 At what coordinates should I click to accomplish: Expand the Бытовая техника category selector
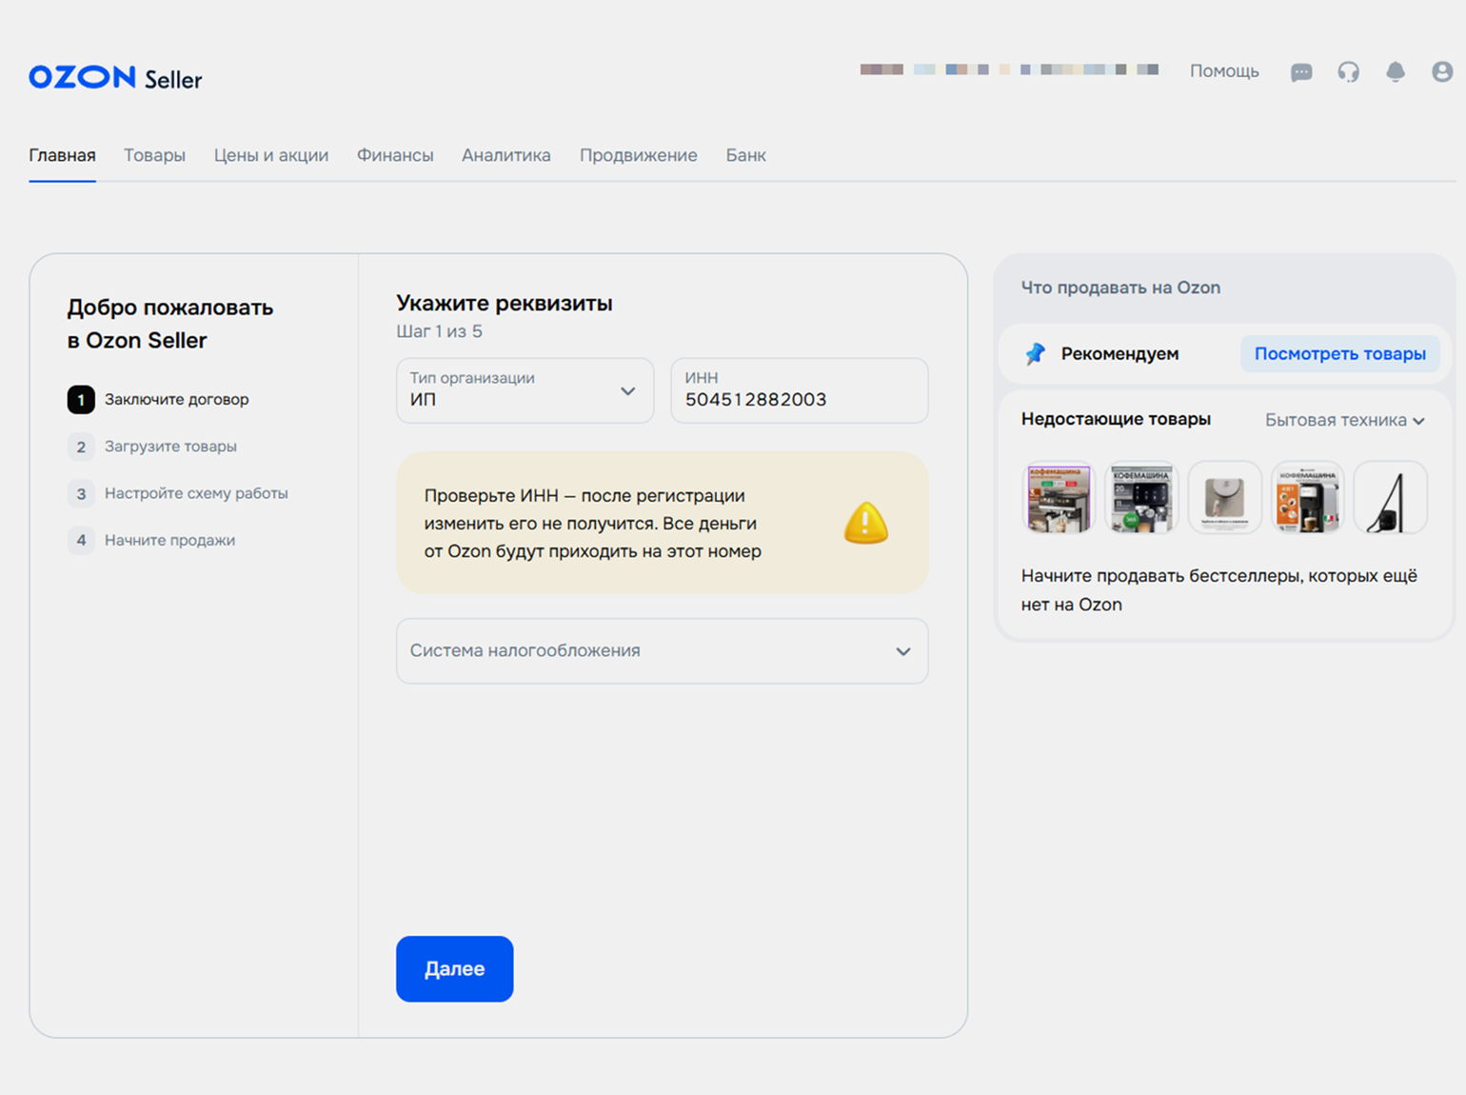[x=1344, y=420]
